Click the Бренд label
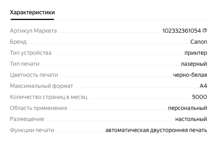 pyautogui.click(x=18, y=42)
